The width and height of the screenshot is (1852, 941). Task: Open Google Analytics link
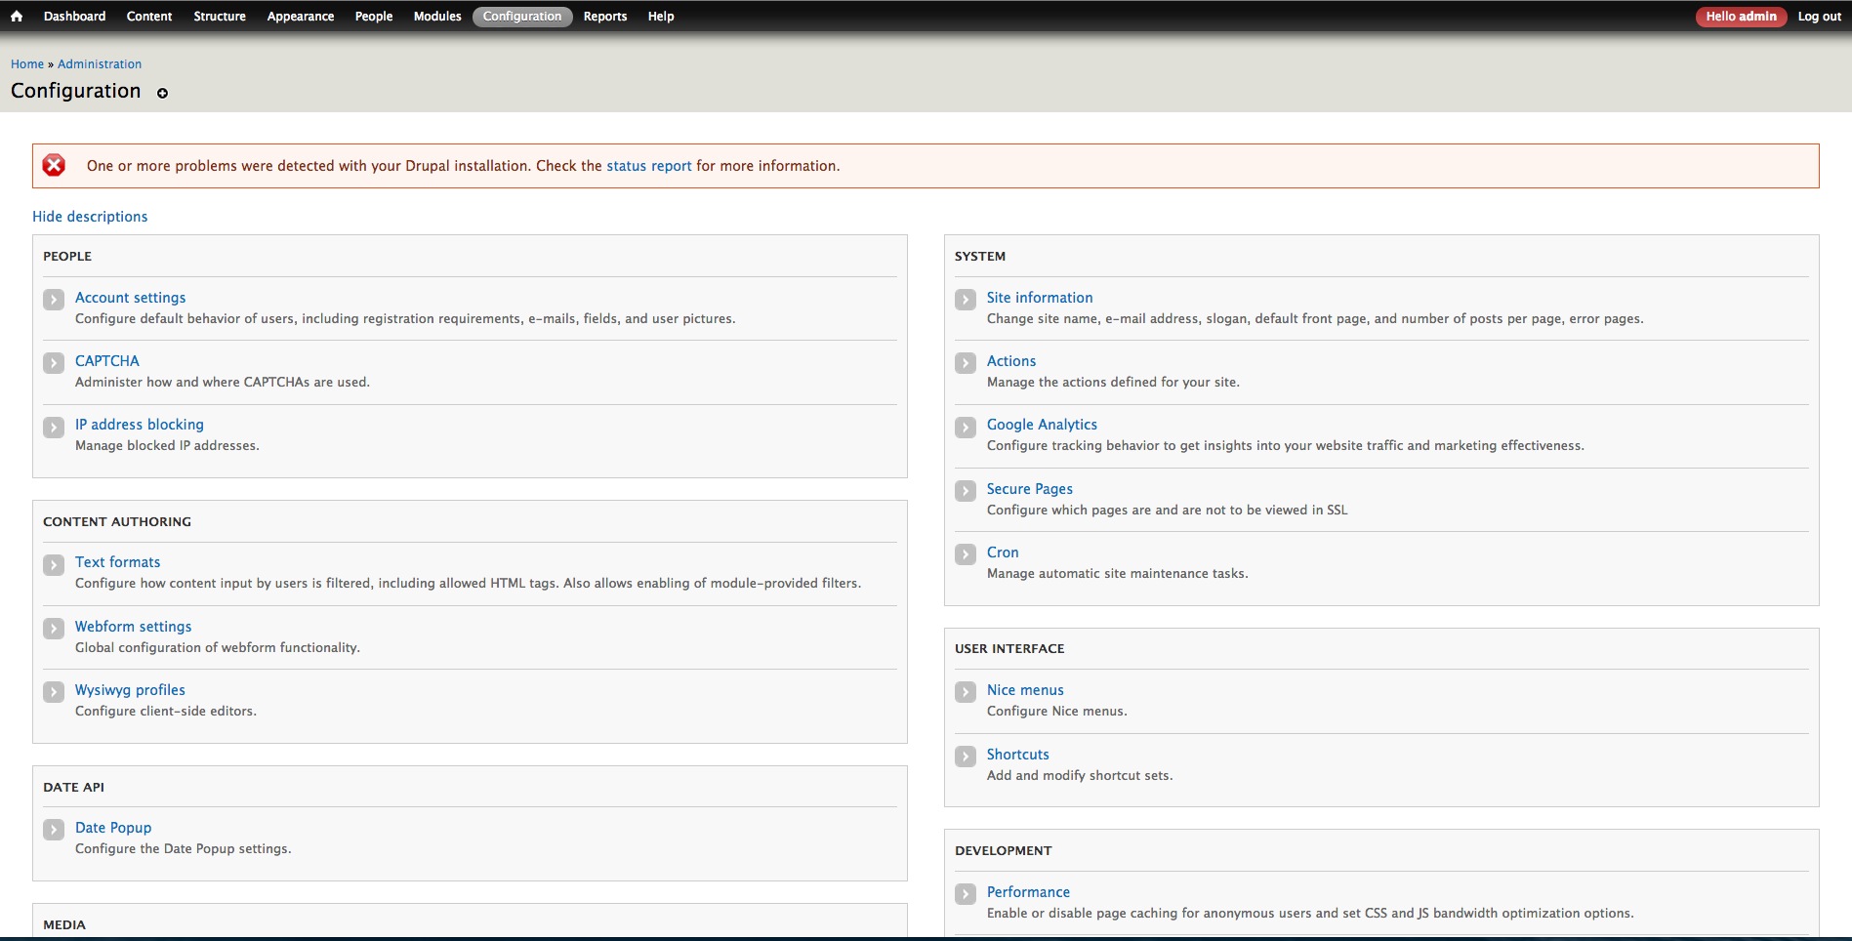pos(1042,425)
